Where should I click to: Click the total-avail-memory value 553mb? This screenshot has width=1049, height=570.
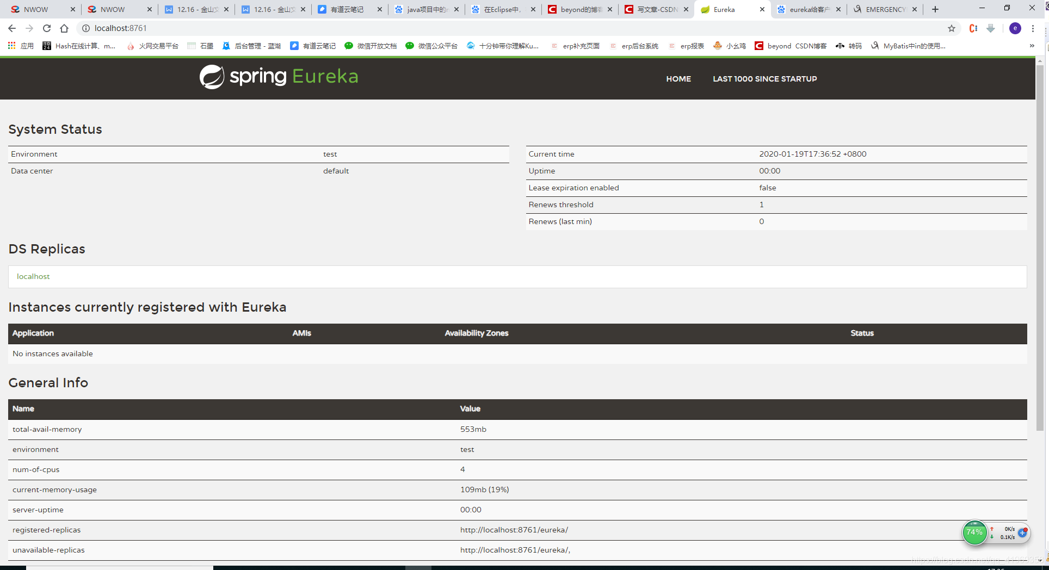[x=473, y=429]
